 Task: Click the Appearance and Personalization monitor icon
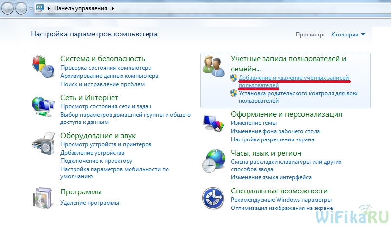click(x=214, y=123)
